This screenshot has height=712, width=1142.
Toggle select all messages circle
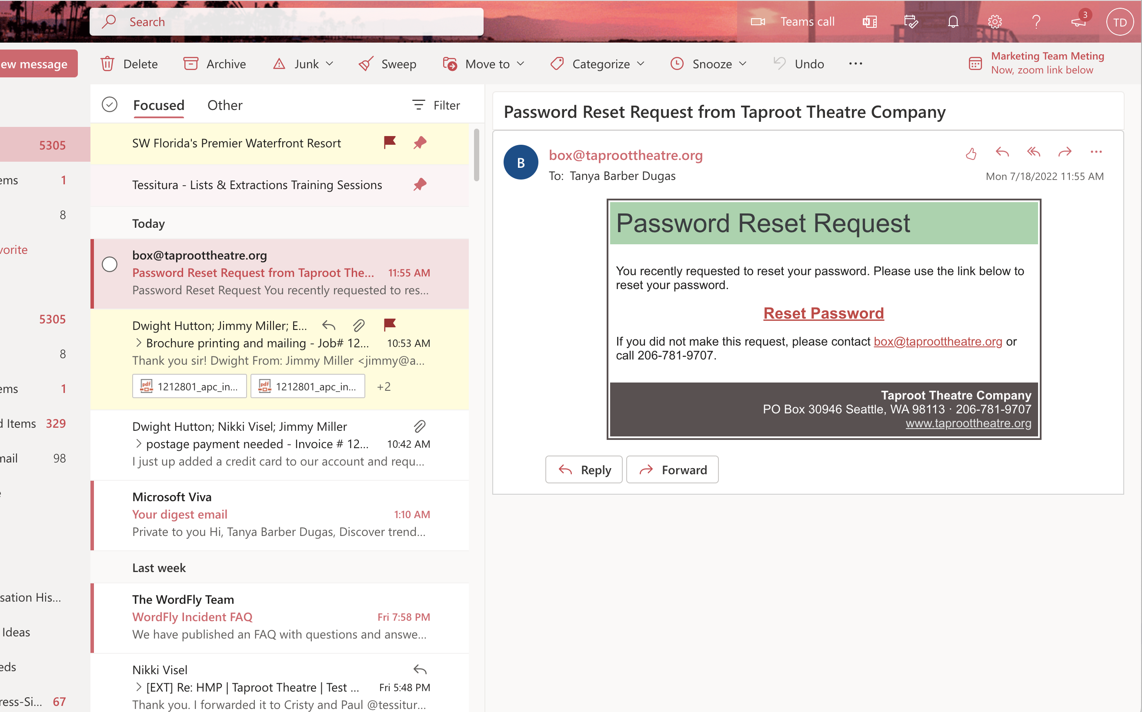[109, 104]
